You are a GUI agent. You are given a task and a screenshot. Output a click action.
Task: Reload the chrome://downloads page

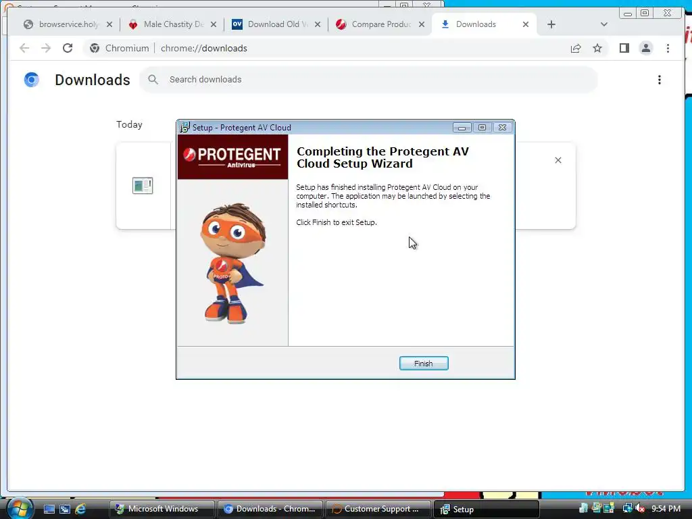coord(68,48)
